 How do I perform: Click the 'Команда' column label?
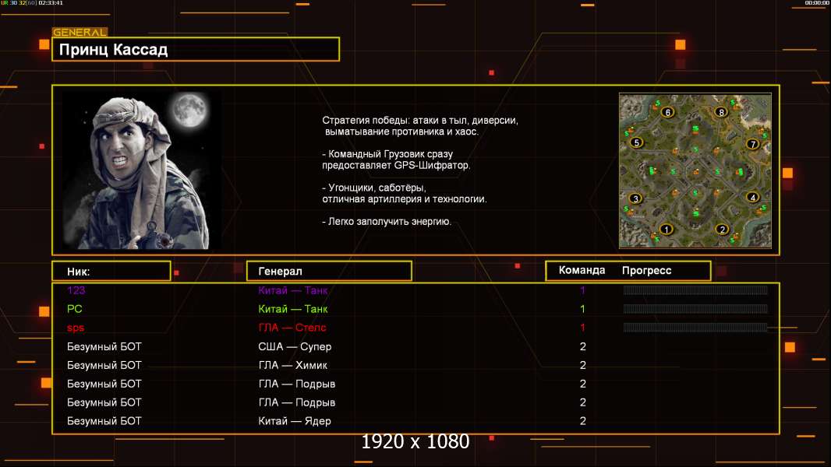(x=582, y=270)
